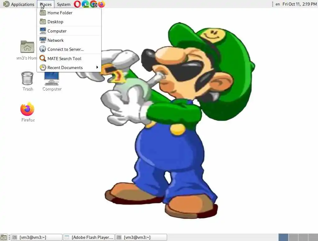Switch to Adobe Flash Player taskbar window

tap(89, 237)
